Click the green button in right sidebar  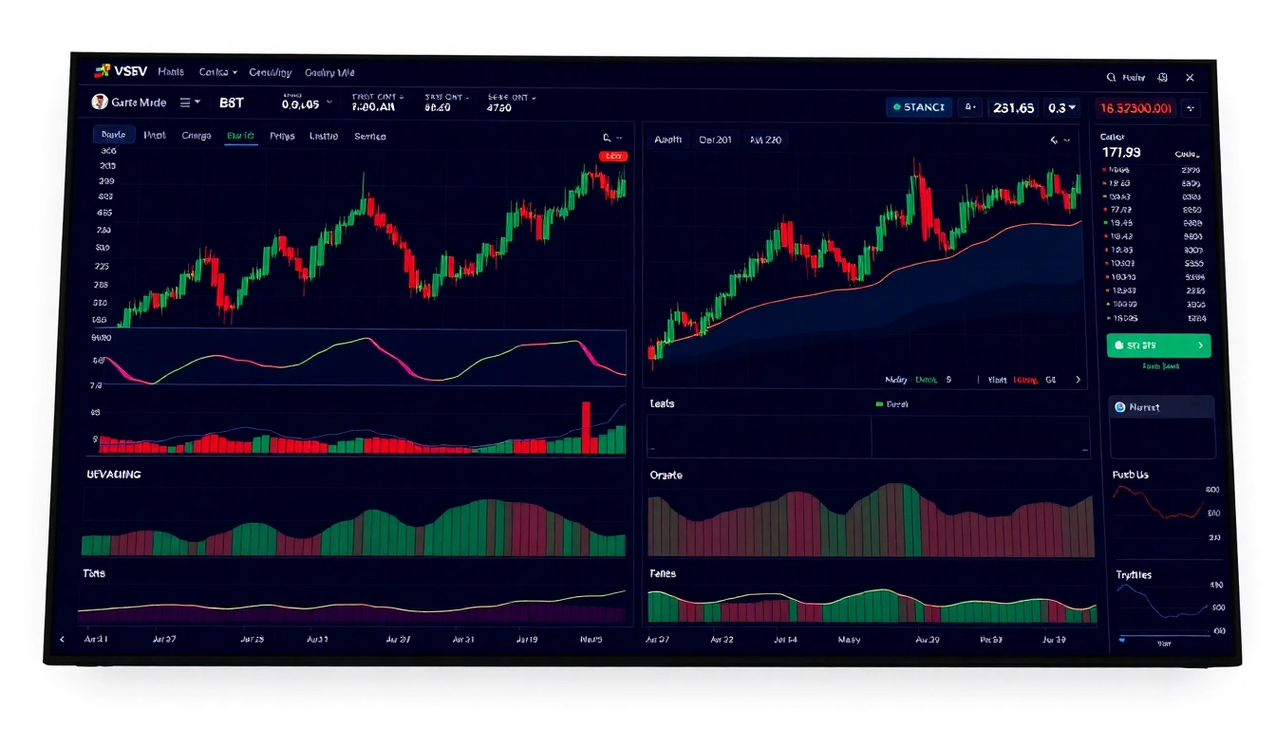click(x=1158, y=346)
